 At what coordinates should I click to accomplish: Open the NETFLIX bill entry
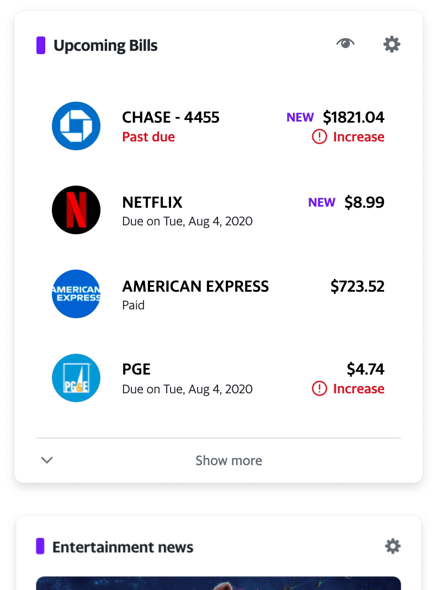219,210
